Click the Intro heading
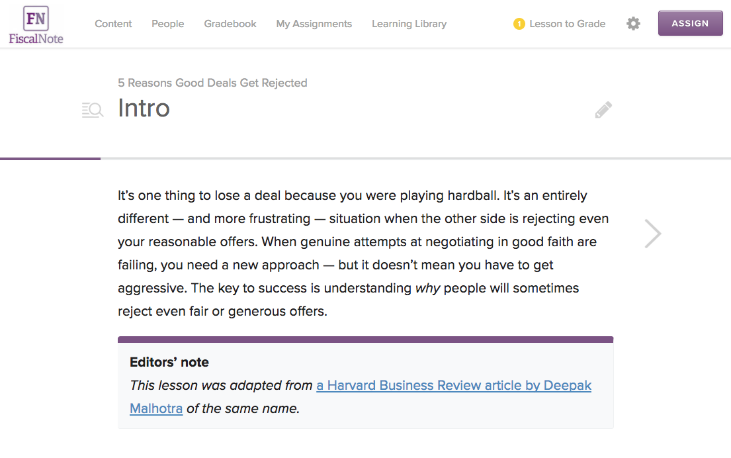731x458 pixels. click(x=144, y=108)
